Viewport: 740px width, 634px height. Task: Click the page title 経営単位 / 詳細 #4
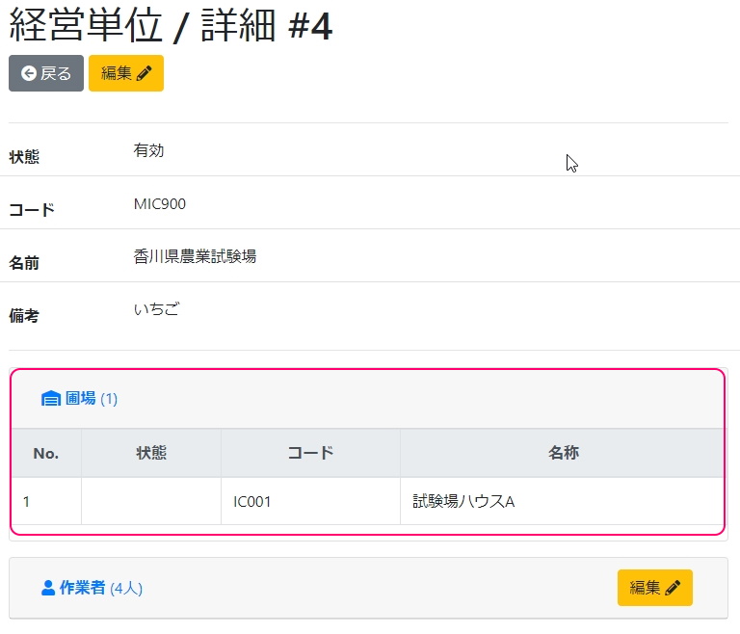pyautogui.click(x=171, y=26)
